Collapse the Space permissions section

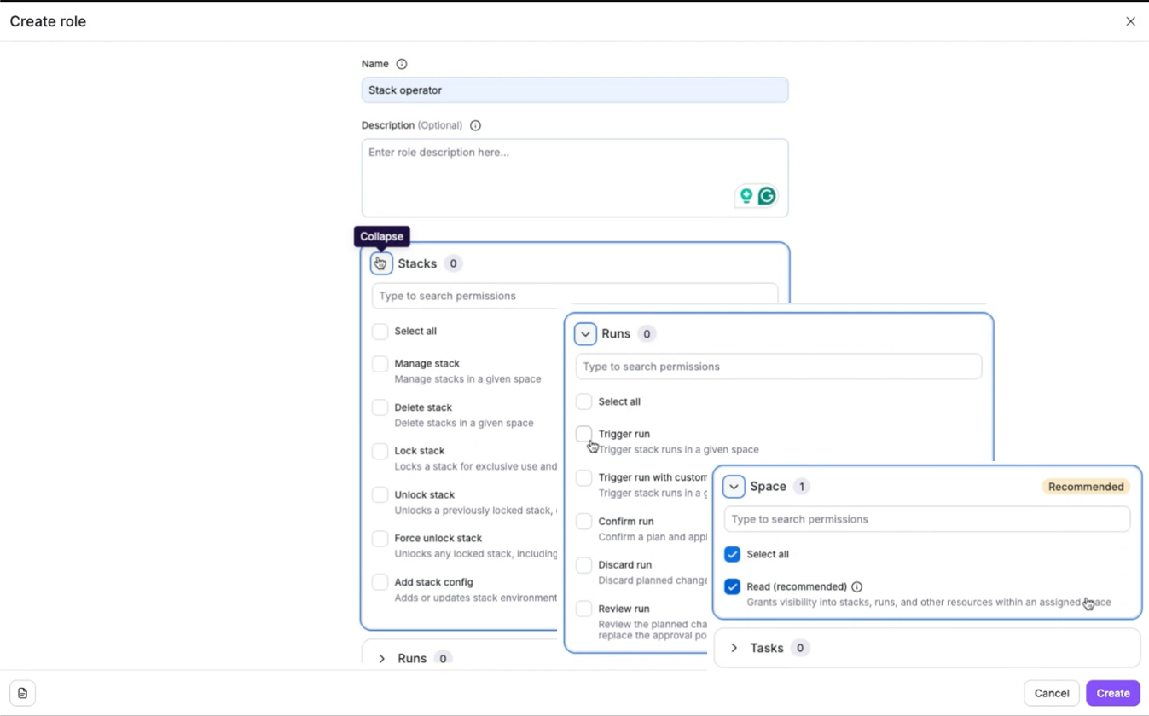tap(734, 487)
